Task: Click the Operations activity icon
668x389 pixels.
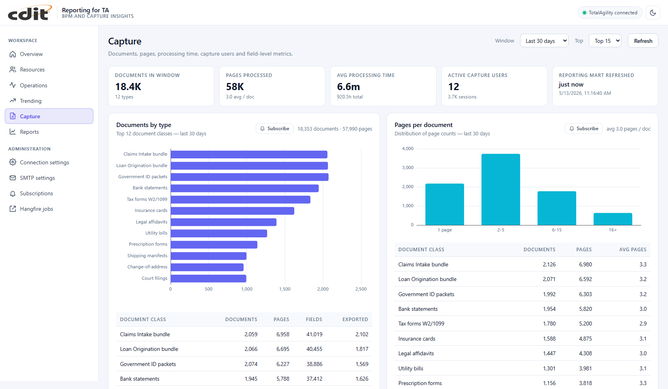Action: [x=13, y=85]
